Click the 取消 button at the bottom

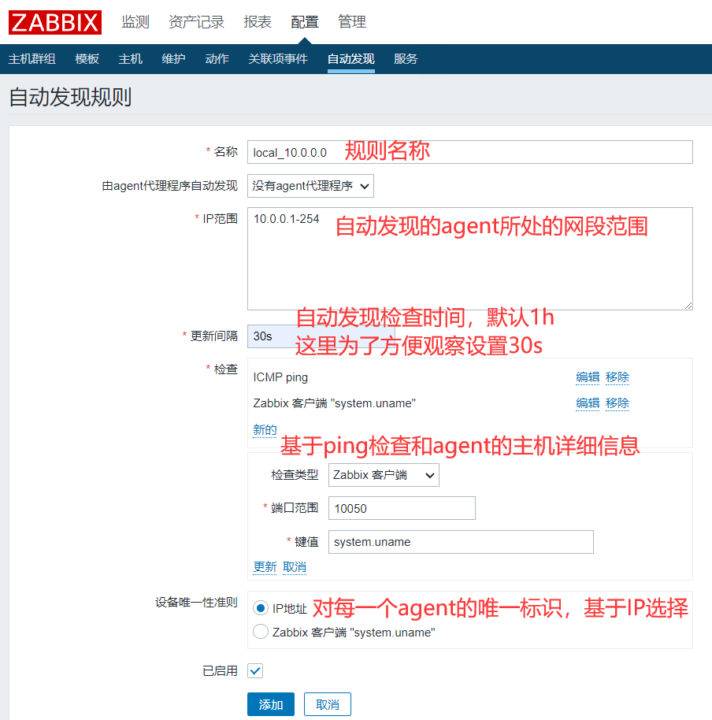coord(328,704)
